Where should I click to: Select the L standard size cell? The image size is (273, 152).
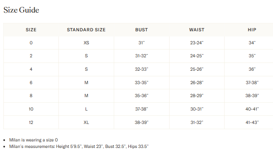click(x=86, y=109)
